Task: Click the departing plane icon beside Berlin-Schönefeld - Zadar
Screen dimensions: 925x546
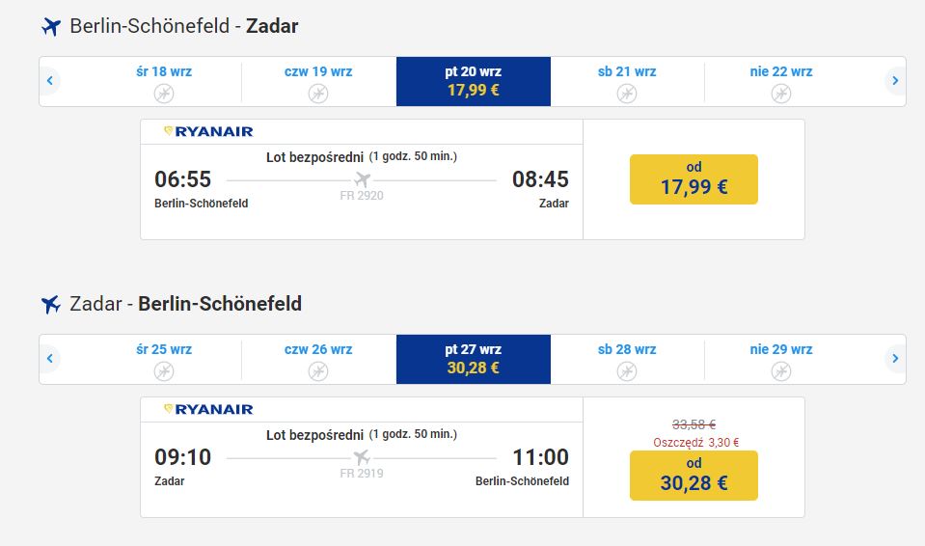Action: 51,27
